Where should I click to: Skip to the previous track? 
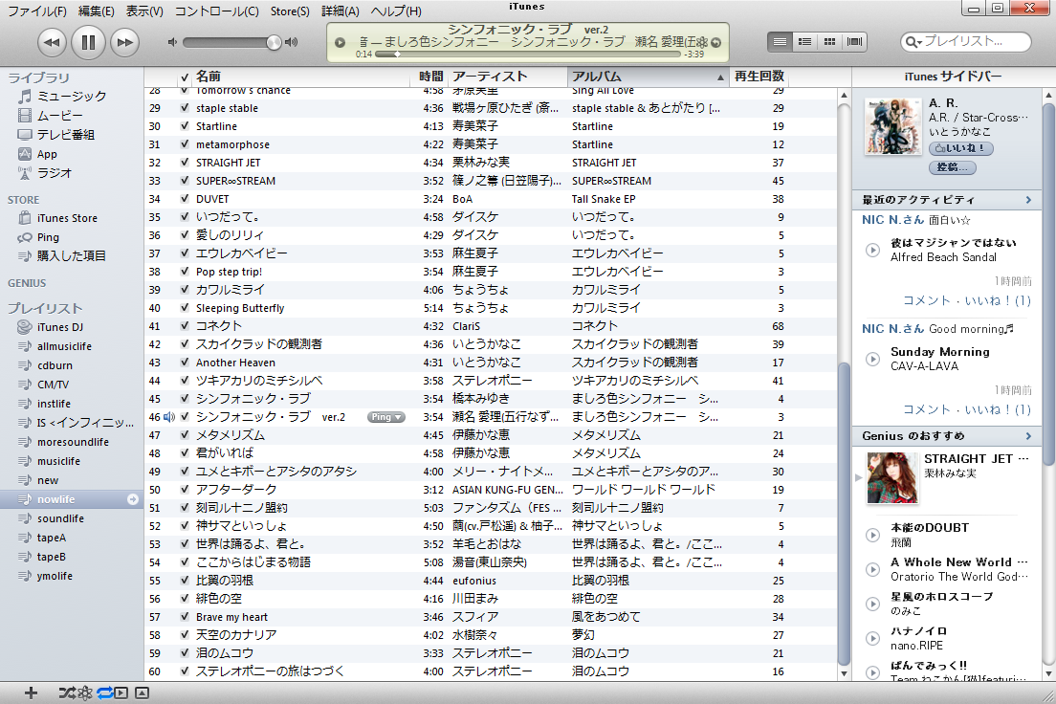coord(52,42)
